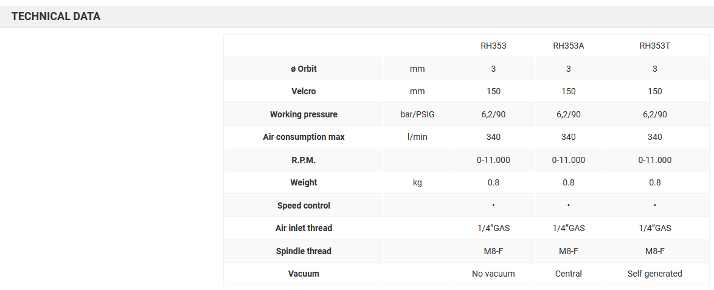
Task: Click the TECHNICAL DATA section heading
Action: coord(56,16)
